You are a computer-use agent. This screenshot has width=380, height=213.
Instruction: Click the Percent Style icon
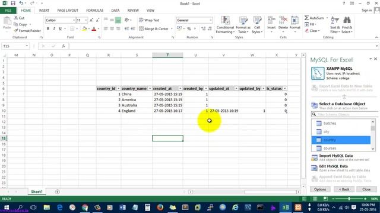189,29
